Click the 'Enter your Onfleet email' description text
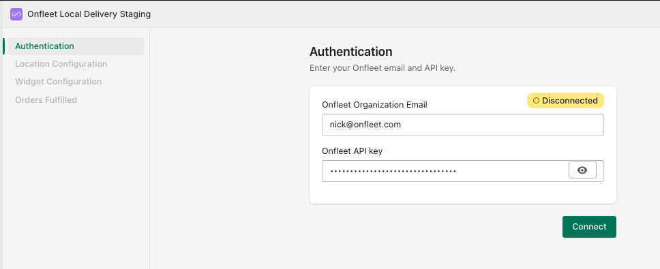The width and height of the screenshot is (660, 269). (x=382, y=68)
